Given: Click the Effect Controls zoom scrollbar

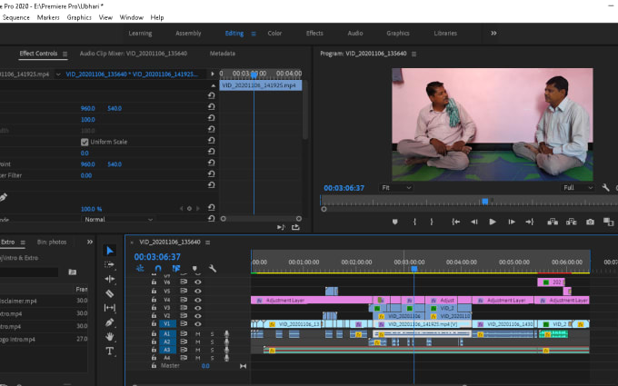Looking at the screenshot, I should [x=261, y=219].
